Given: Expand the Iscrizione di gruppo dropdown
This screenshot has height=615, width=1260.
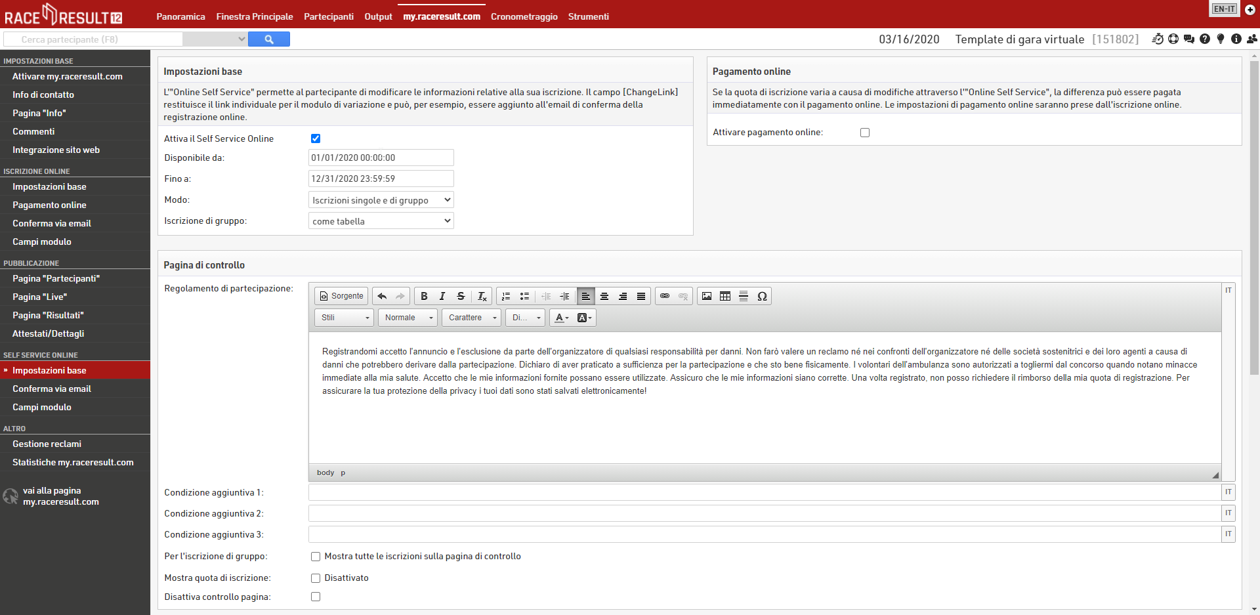Looking at the screenshot, I should [381, 221].
